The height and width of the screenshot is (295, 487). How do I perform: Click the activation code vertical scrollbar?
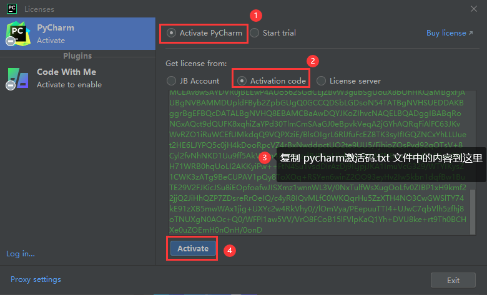(473, 212)
